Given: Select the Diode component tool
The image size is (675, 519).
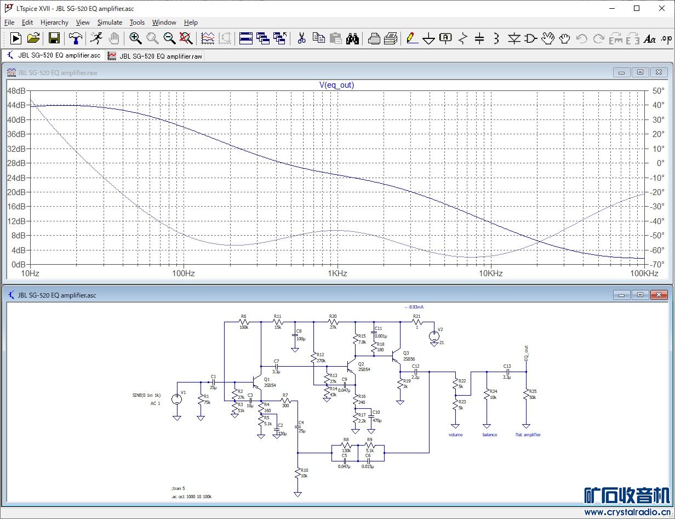Looking at the screenshot, I should [x=513, y=38].
